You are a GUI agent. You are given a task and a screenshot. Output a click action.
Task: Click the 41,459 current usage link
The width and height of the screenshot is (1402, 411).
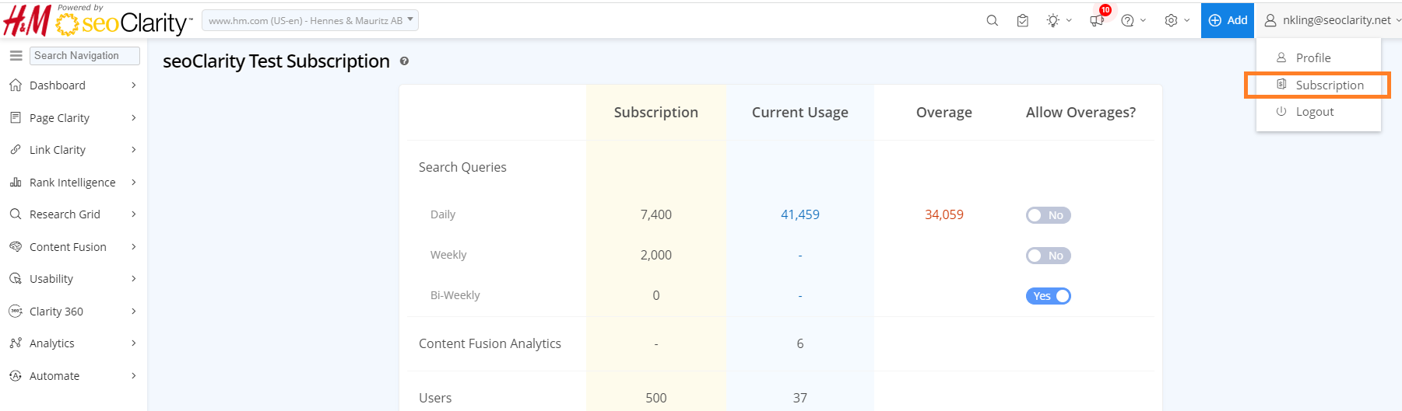click(x=799, y=214)
